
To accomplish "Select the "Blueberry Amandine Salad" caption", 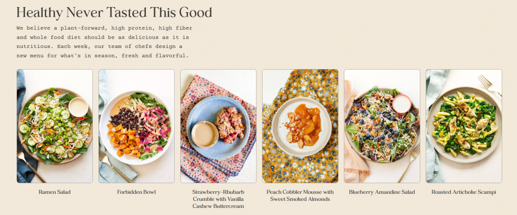I will click(x=382, y=192).
